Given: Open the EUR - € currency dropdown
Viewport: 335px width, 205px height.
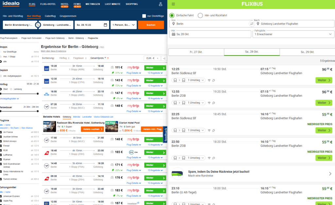Looking at the screenshot, I should click(x=152, y=58).
